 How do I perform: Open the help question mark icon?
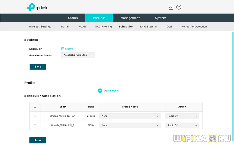tap(179, 7)
